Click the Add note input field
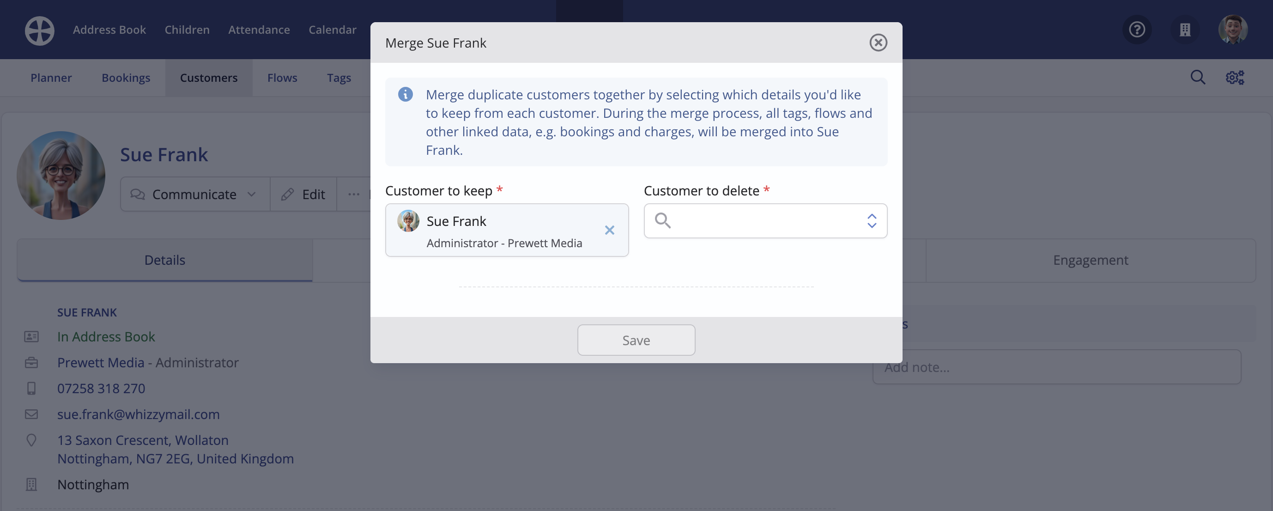This screenshot has height=511, width=1273. tap(1056, 367)
